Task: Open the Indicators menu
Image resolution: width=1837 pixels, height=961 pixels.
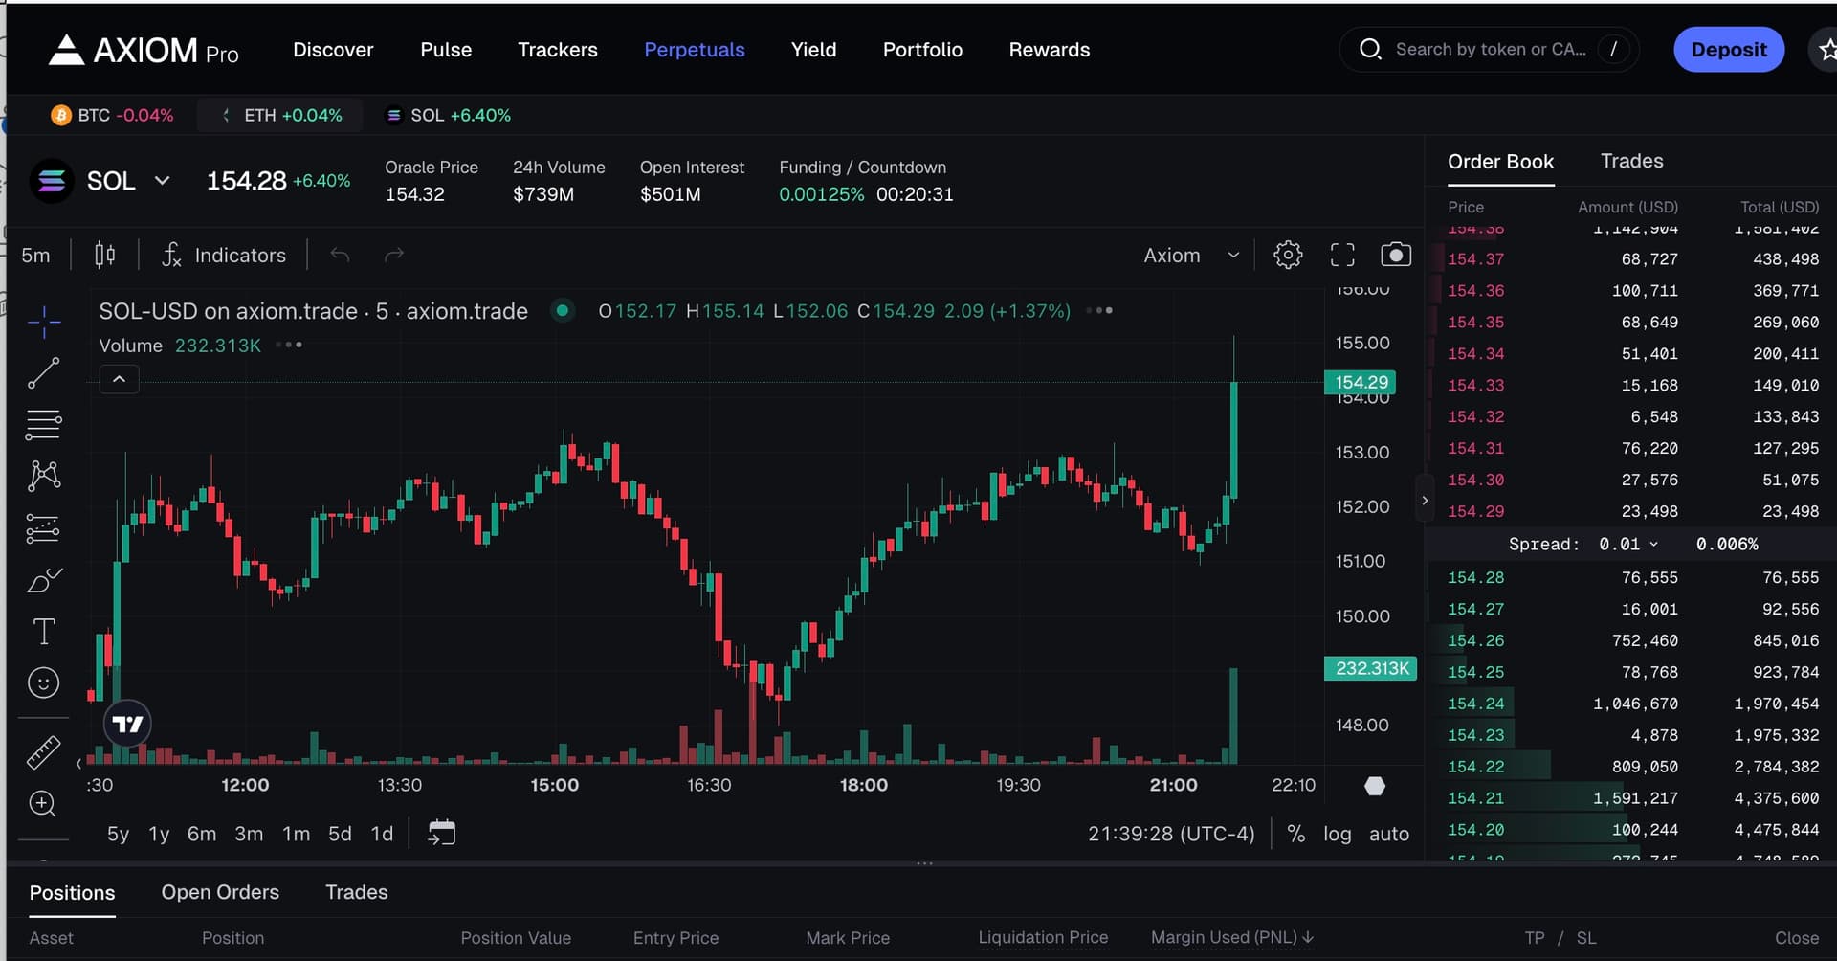Action: [x=224, y=256]
